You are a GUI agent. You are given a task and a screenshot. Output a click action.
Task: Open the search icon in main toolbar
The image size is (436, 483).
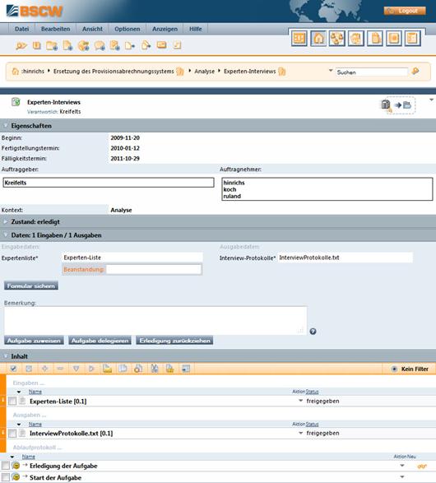tap(21, 46)
